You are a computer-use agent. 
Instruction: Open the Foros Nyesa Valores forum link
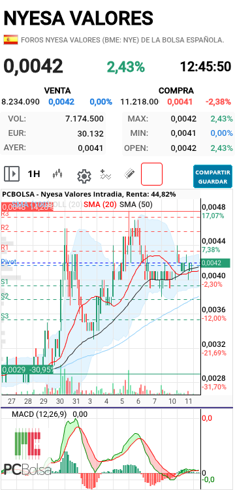click(122, 40)
